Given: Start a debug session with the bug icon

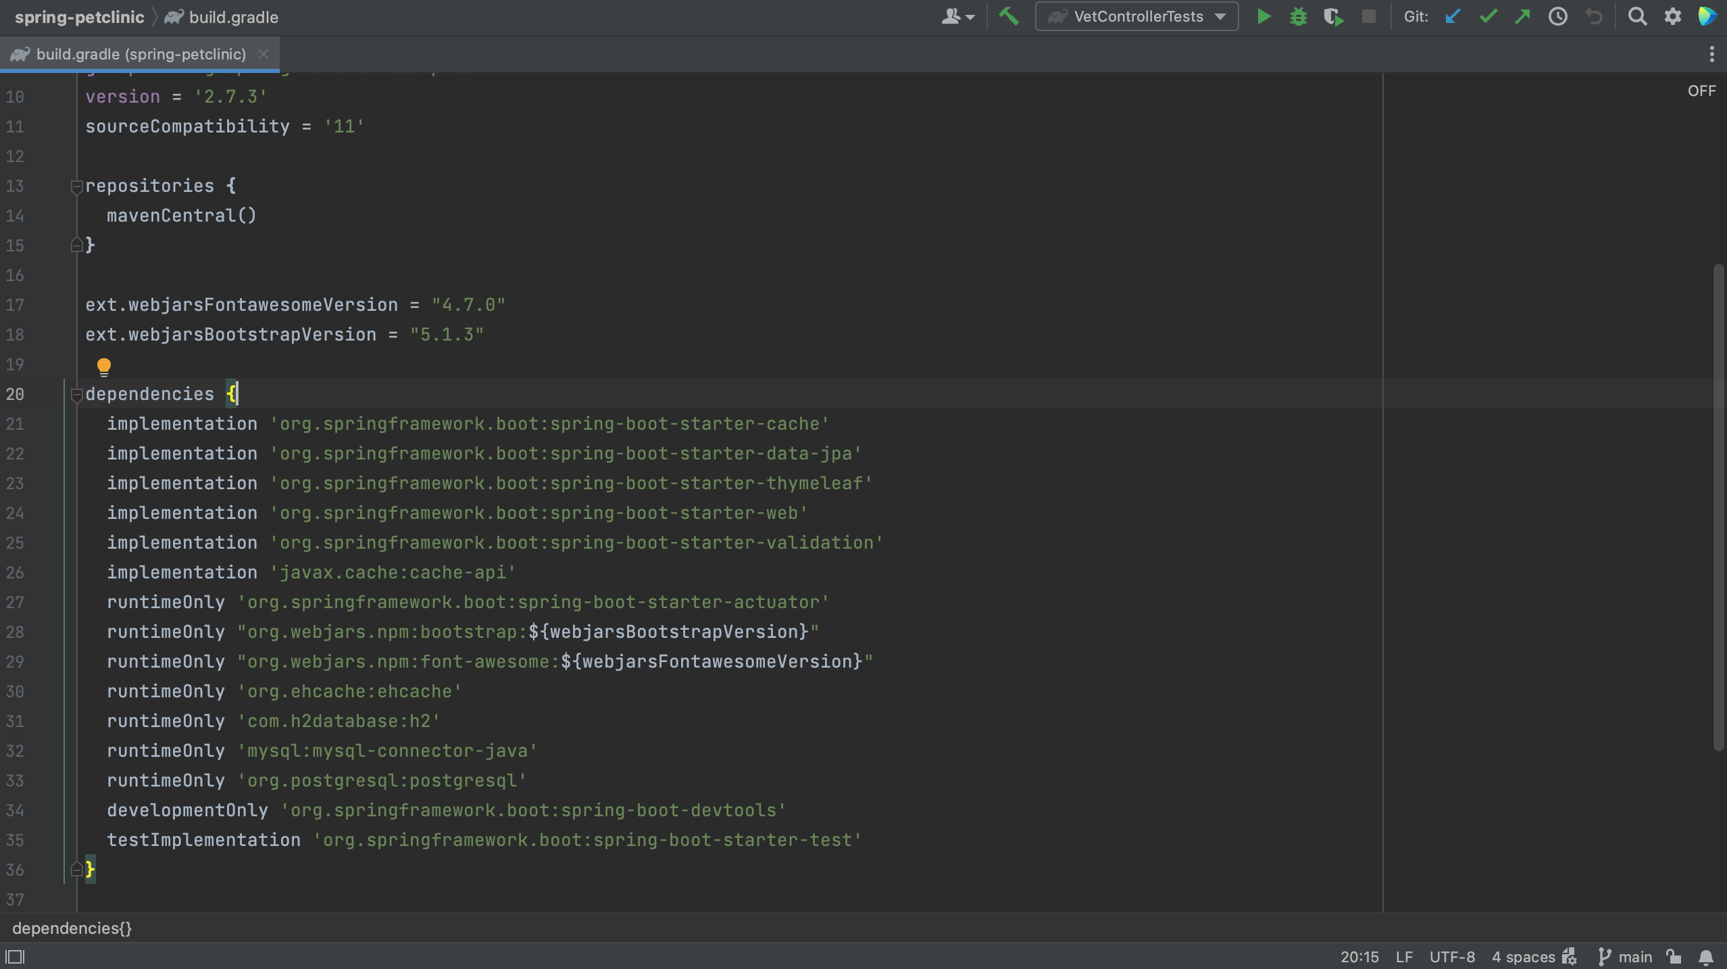Looking at the screenshot, I should pos(1299,17).
